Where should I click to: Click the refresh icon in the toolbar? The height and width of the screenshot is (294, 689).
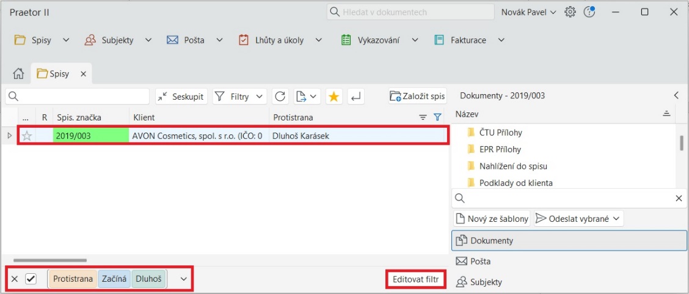(280, 97)
